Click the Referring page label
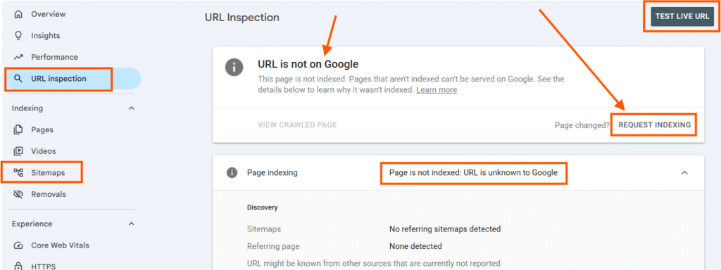 point(273,246)
